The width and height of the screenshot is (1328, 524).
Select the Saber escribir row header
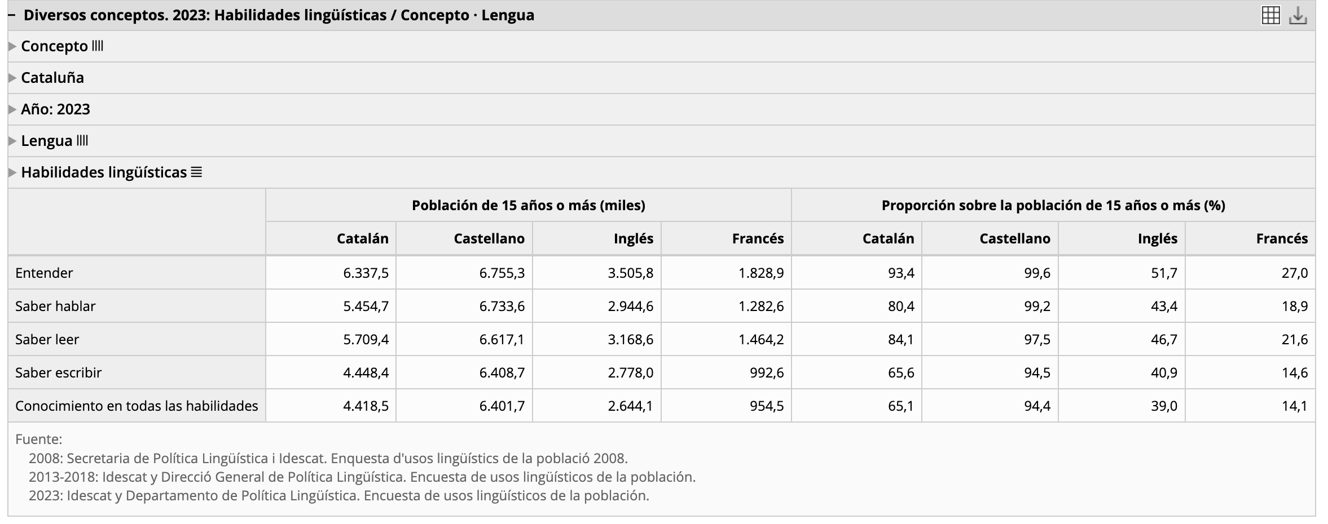click(x=58, y=372)
